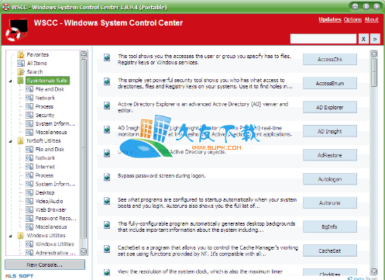Screen dimensions: 385x280
Task: Click the tree panel scrollbar up arrow
Action: point(84,54)
